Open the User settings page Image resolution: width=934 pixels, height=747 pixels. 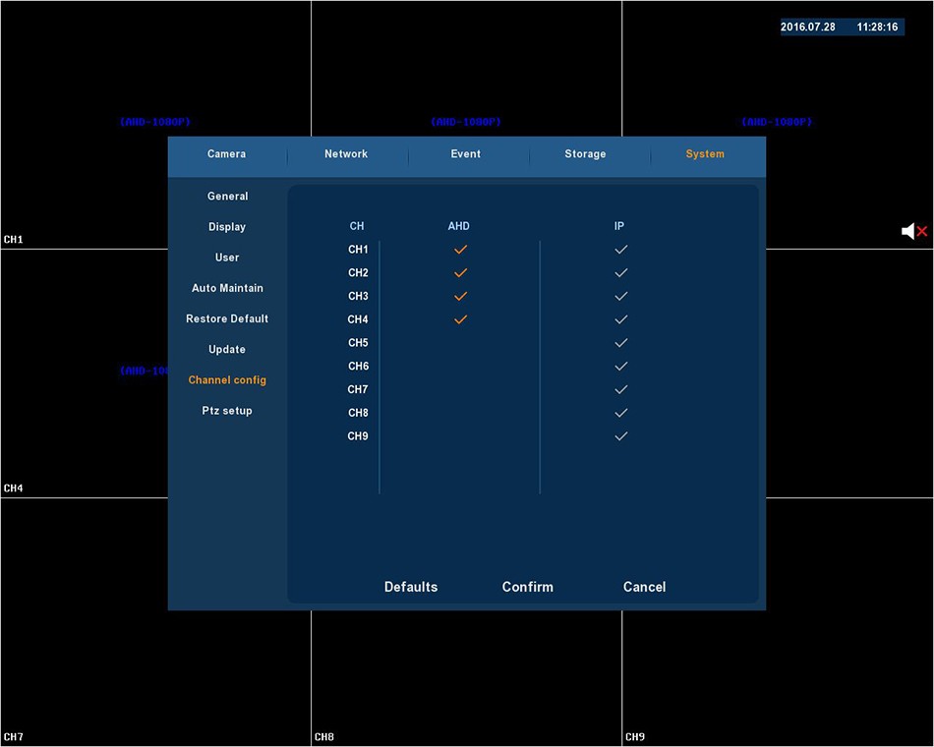pyautogui.click(x=227, y=258)
